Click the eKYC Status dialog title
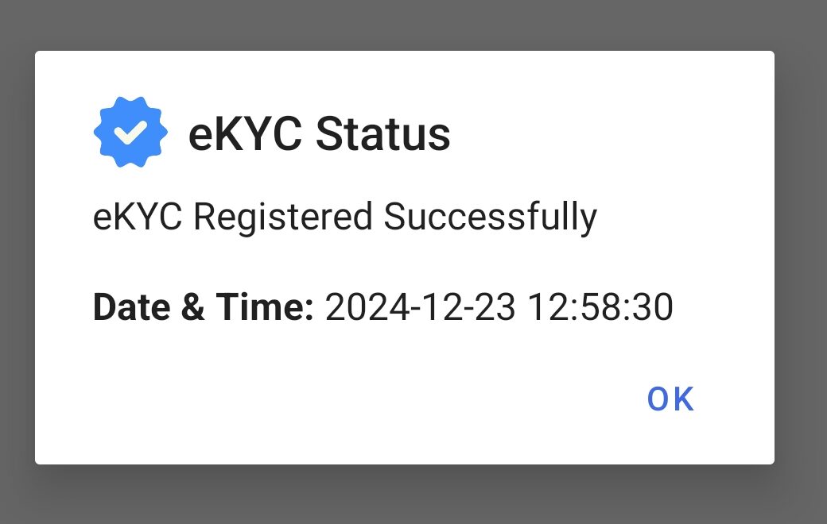This screenshot has width=827, height=524. point(318,133)
